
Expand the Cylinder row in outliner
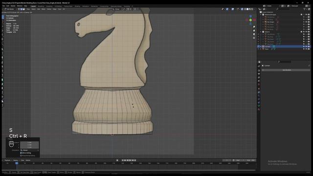coord(261,46)
